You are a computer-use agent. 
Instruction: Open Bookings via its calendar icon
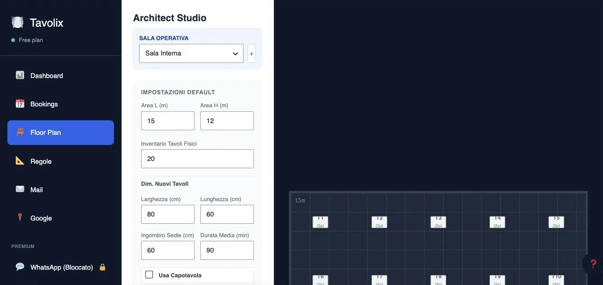click(20, 104)
